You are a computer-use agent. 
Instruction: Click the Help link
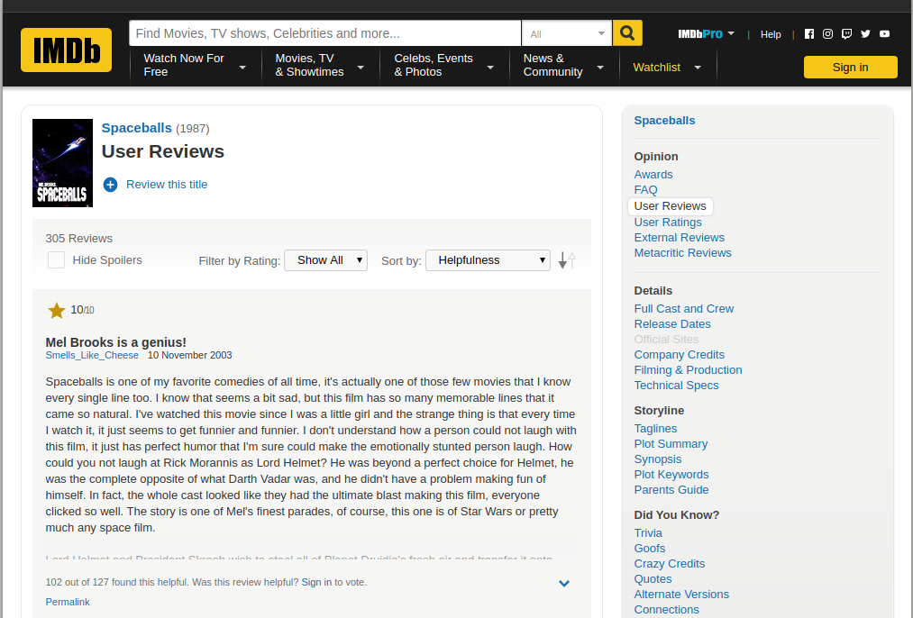(x=771, y=34)
